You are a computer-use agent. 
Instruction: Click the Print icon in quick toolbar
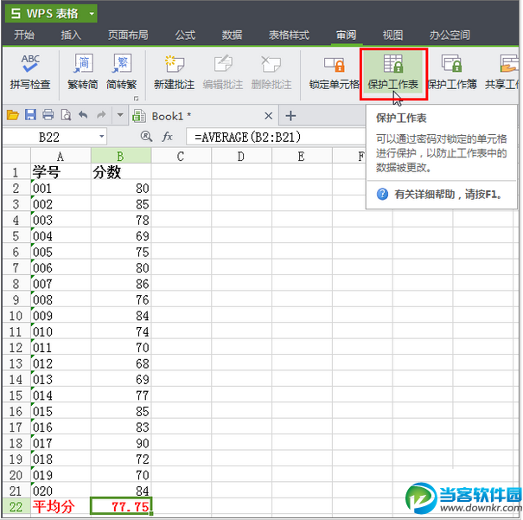(x=48, y=115)
